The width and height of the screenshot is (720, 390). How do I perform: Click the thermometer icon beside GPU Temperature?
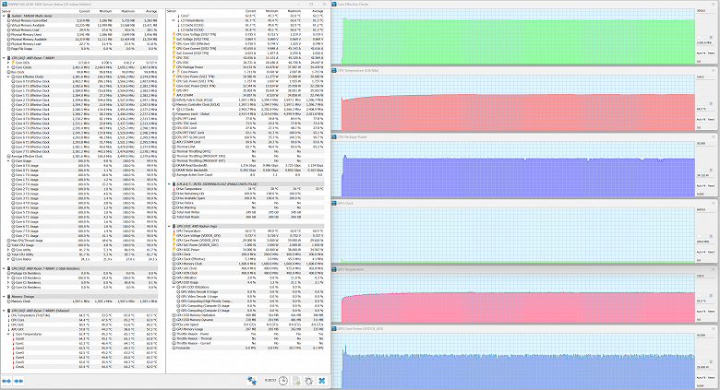click(x=174, y=230)
